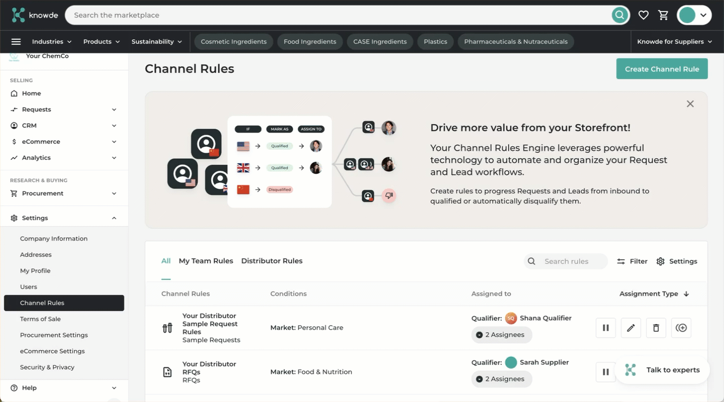This screenshot has height=402, width=724.
Task: Click the Sample Requests test tube icon
Action: 167,328
